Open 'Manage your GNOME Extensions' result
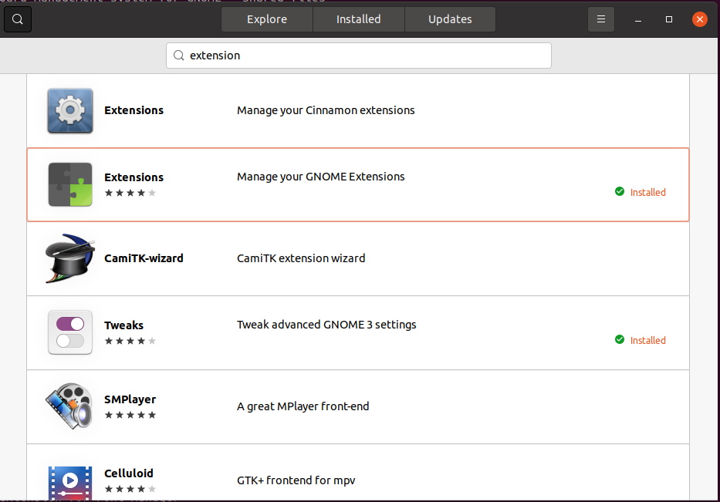Screen dimensions: 720x502 pos(358,184)
